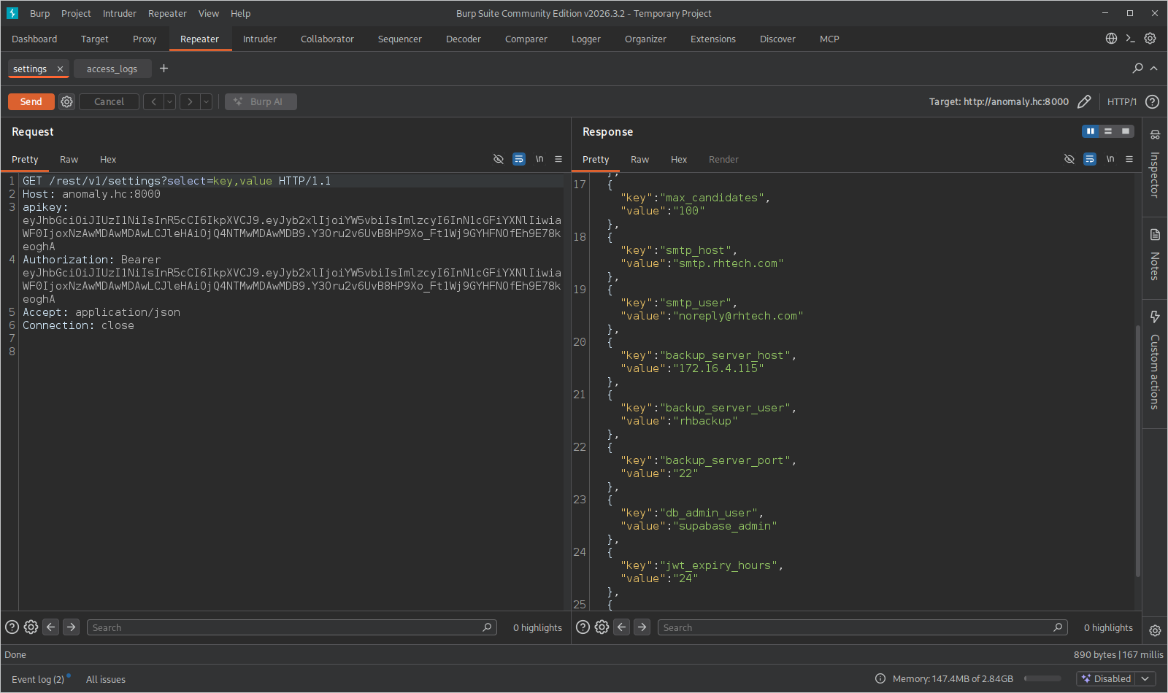1168x693 pixels.
Task: Click the Burp AI button
Action: 261,101
